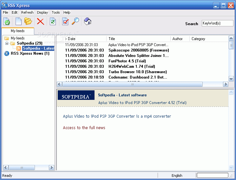This screenshot has height=180, width=236.
Task: Click the RSS Xpress News globe icon
Action: [x=7, y=53]
